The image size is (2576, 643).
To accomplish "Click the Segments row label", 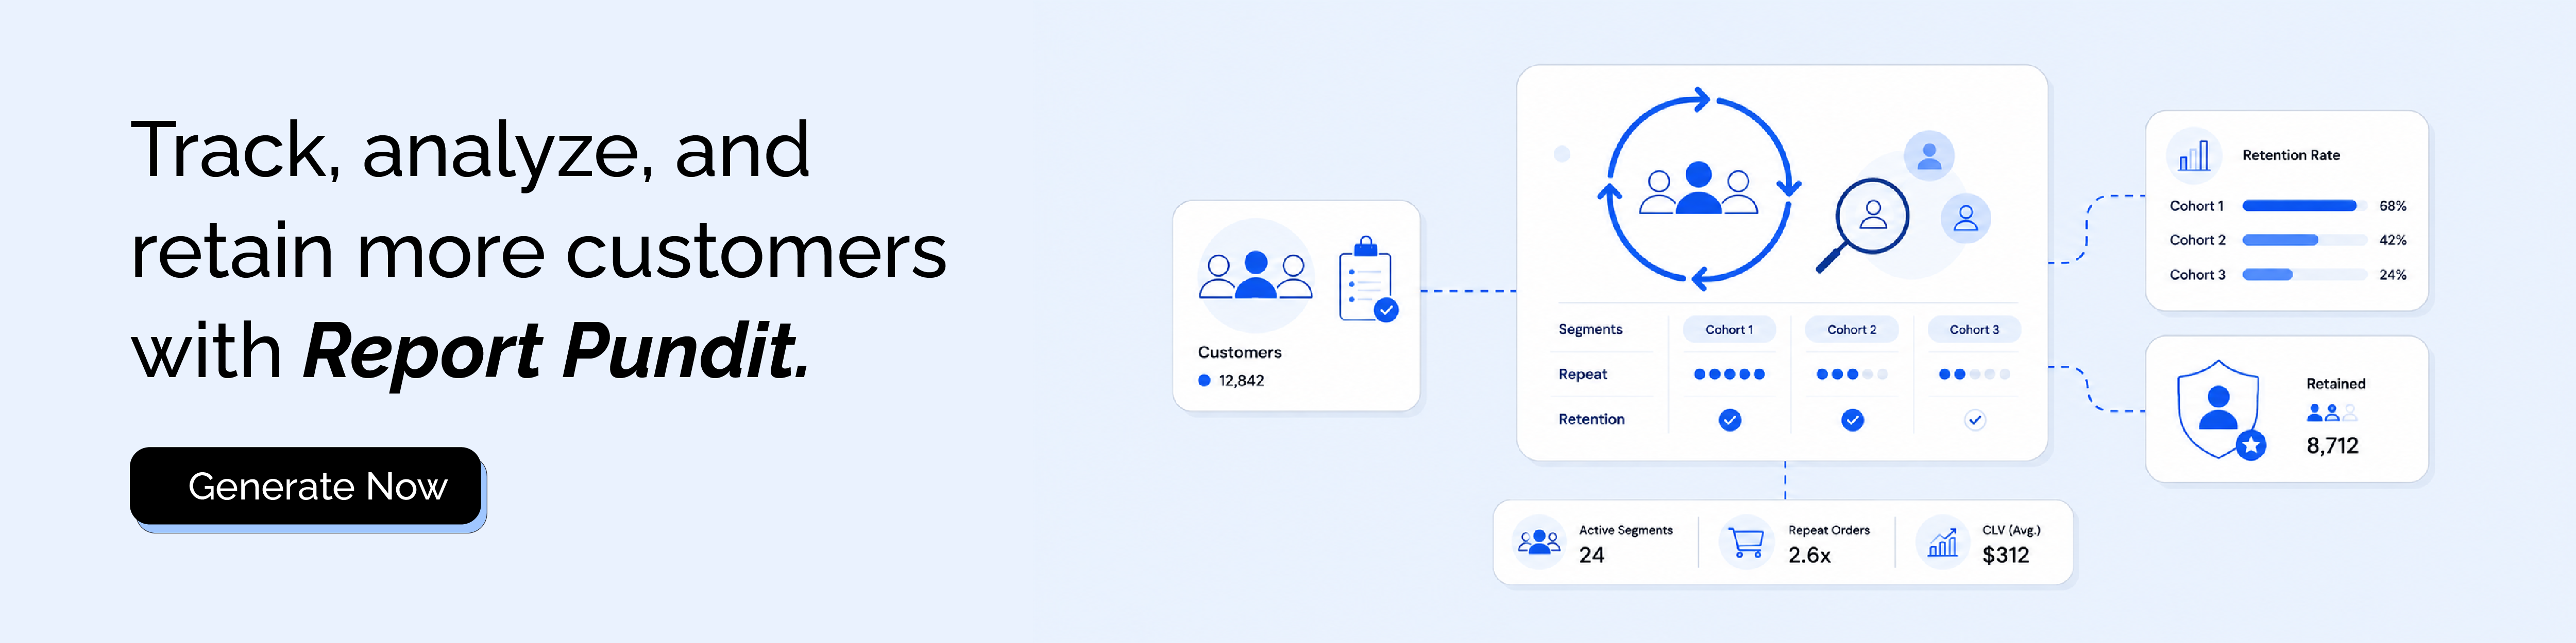I will coord(1590,330).
